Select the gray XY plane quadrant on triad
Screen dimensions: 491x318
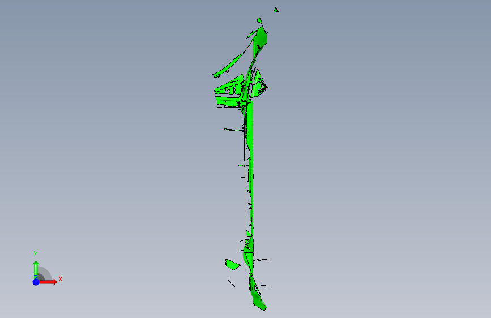44,274
